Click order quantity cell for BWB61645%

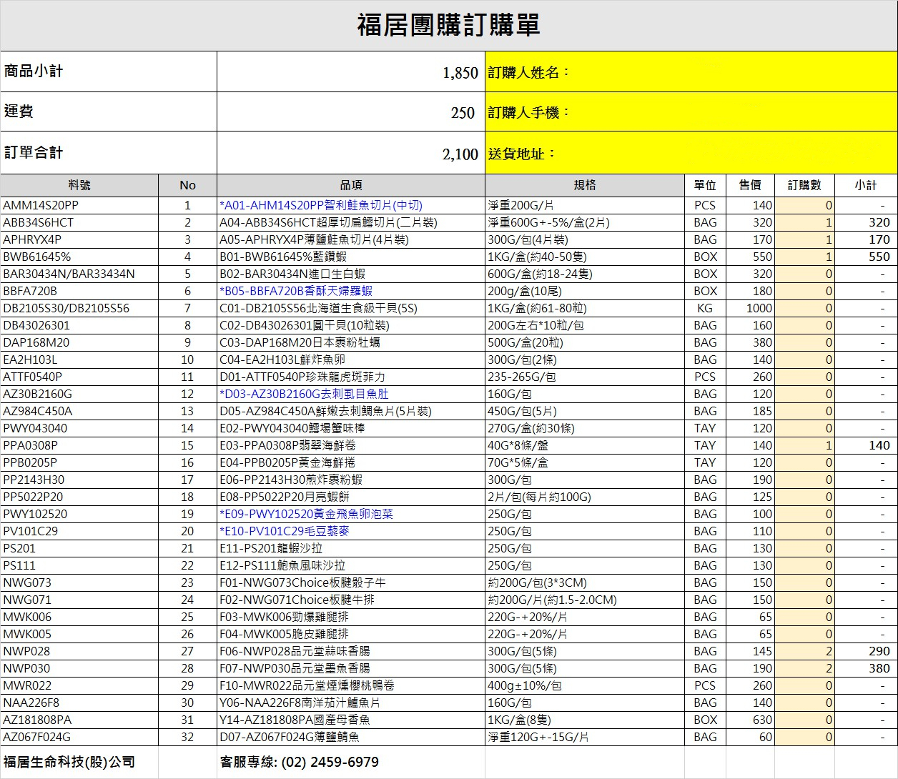(804, 257)
